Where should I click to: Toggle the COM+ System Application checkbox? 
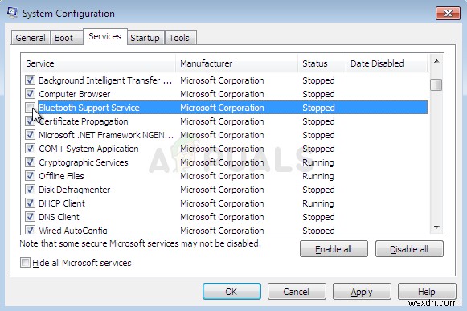tap(30, 149)
